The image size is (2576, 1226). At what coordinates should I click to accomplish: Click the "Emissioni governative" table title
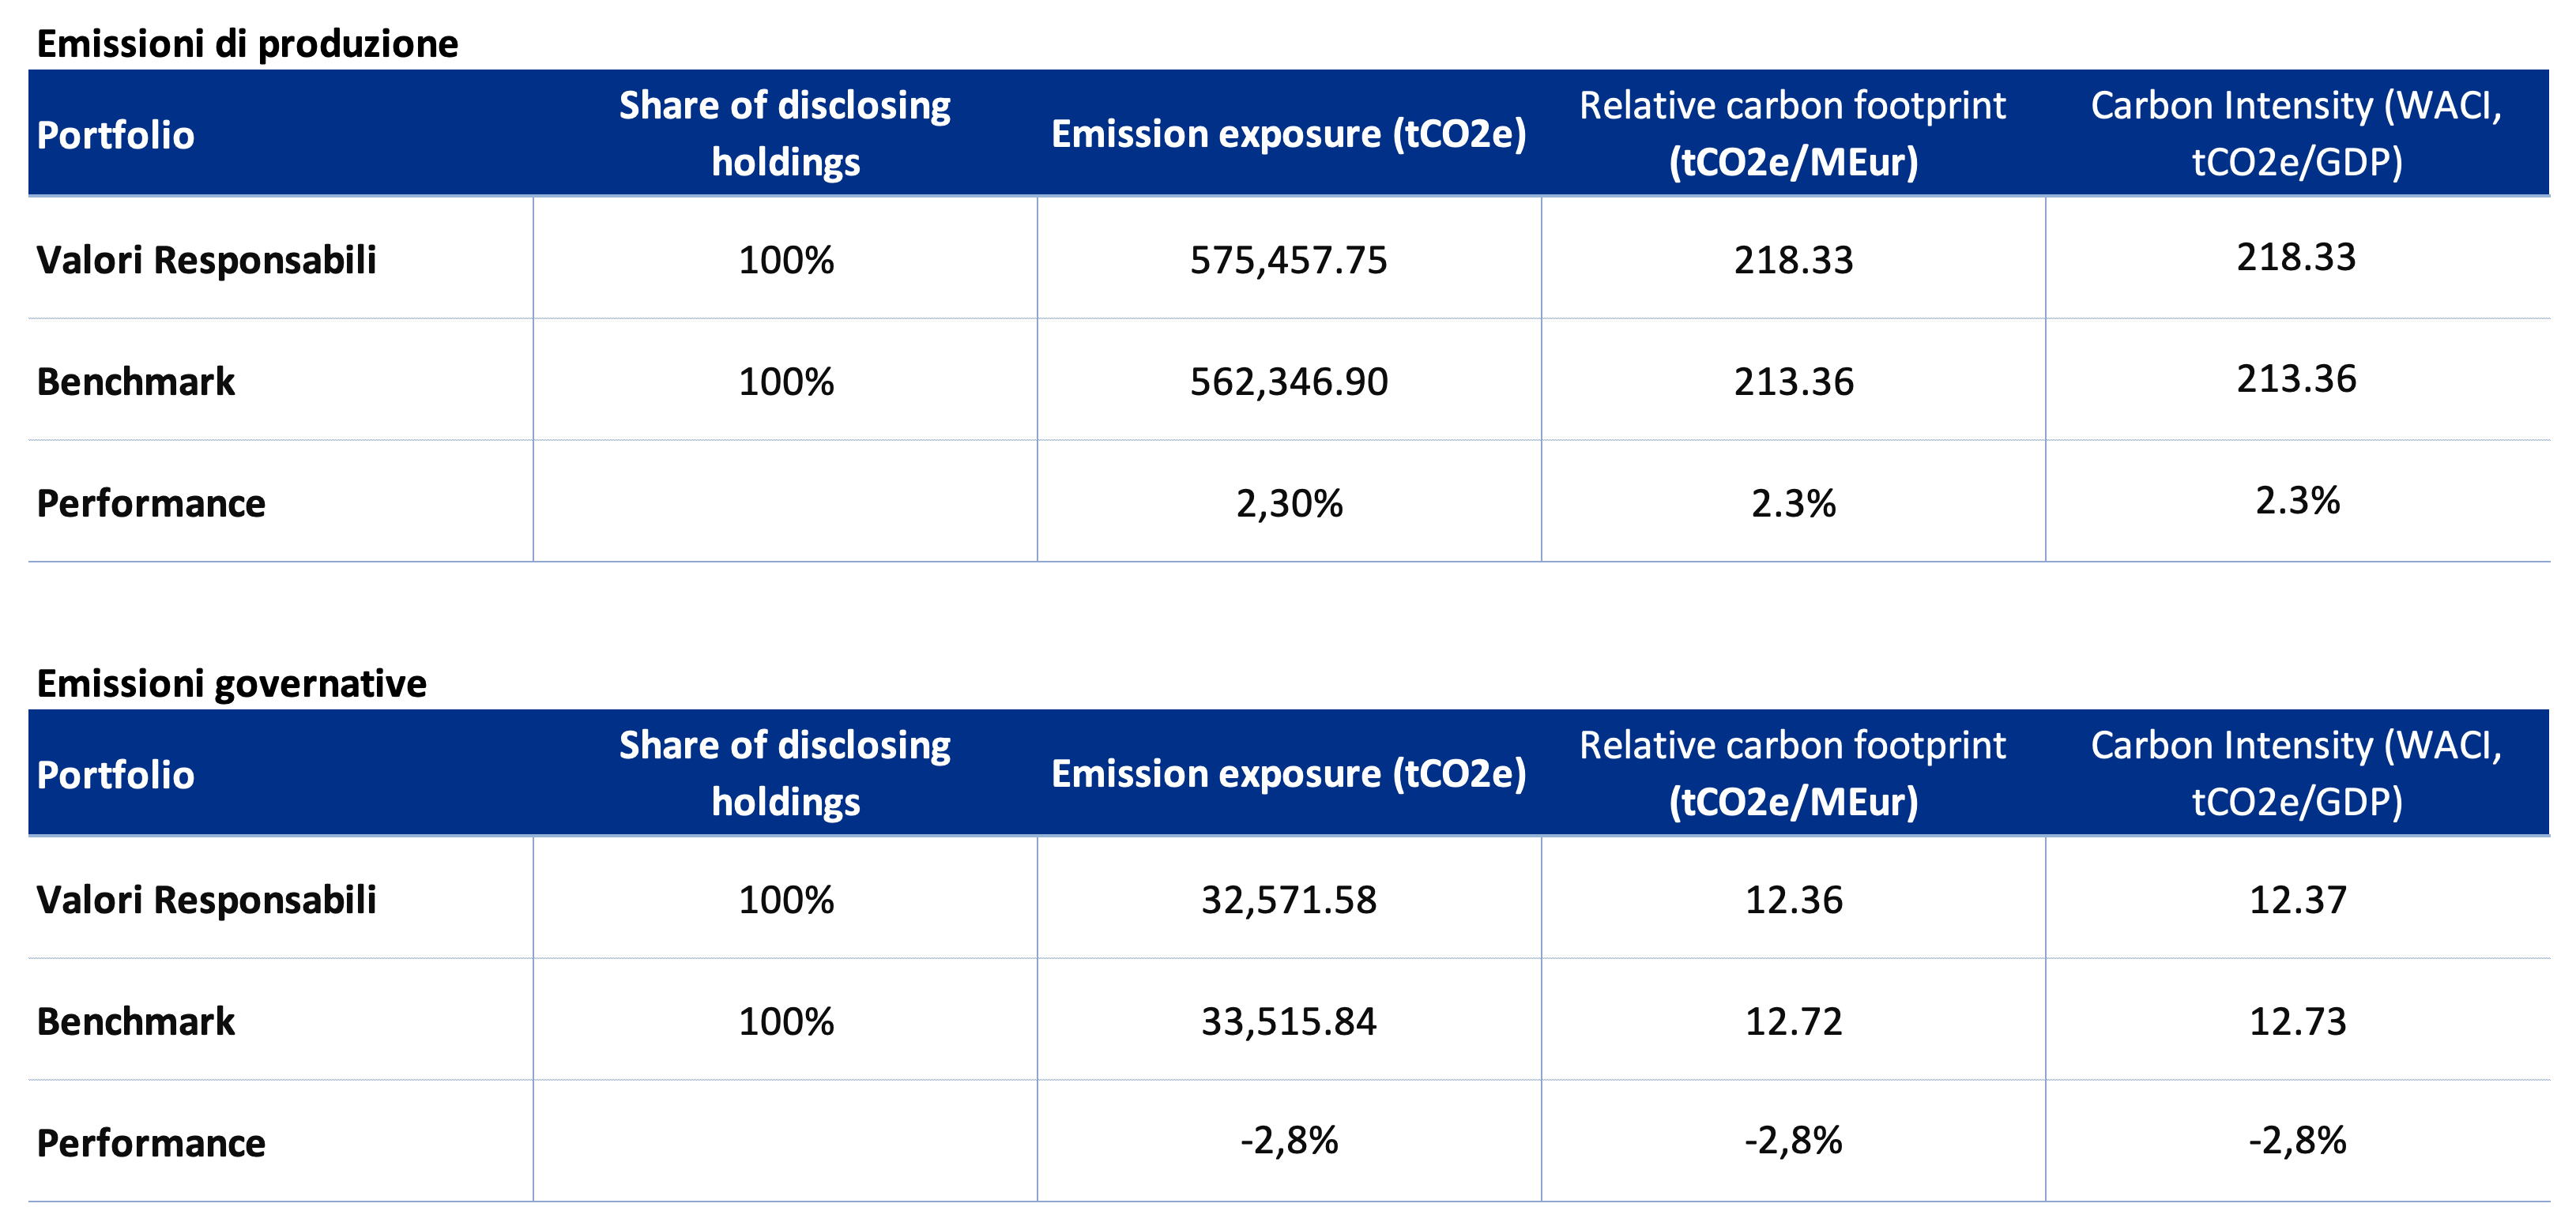(x=231, y=684)
